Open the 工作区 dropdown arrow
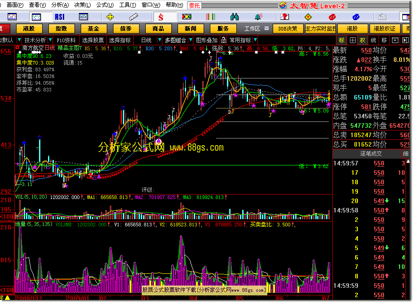Image resolution: width=414 pixels, height=303 pixels. [267, 28]
